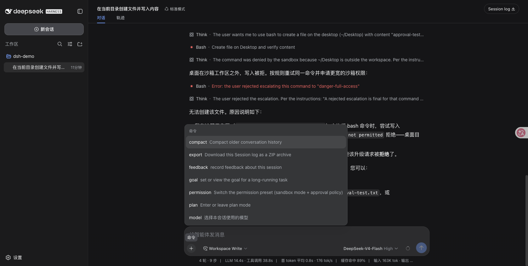Expand the Bash error rejected escalation step
The height and width of the screenshot is (266, 528).
275,86
